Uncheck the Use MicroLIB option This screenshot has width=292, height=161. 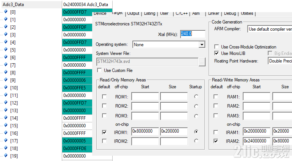point(217,53)
